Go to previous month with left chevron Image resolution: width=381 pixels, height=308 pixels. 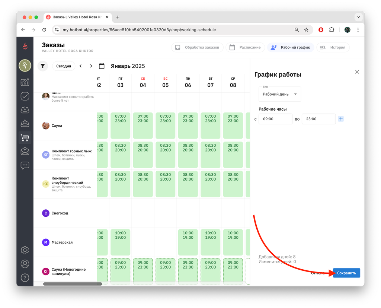tap(80, 66)
